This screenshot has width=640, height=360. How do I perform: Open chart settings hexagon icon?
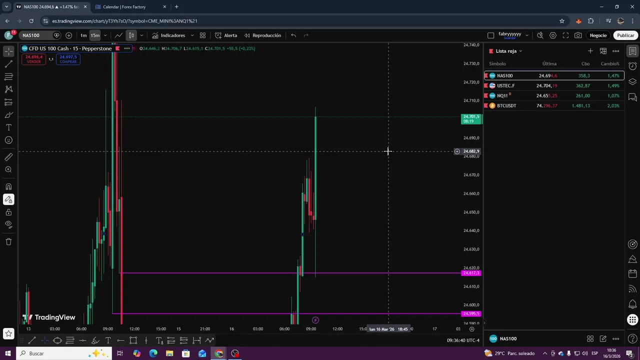(553, 35)
